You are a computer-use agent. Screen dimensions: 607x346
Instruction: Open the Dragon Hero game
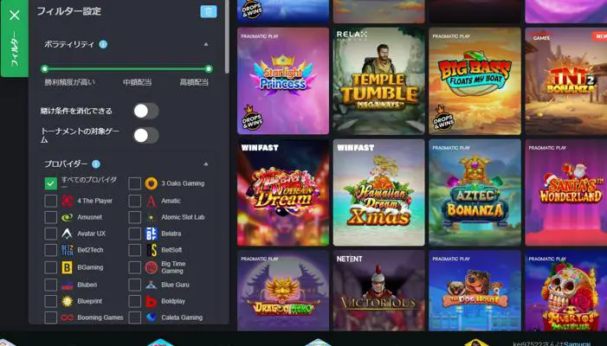coord(283,291)
